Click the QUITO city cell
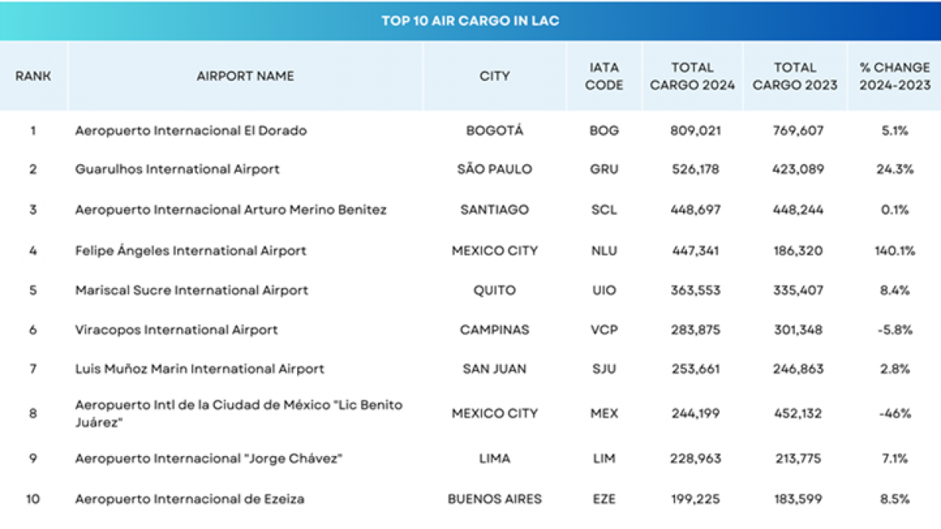Image resolution: width=941 pixels, height=529 pixels. [494, 290]
